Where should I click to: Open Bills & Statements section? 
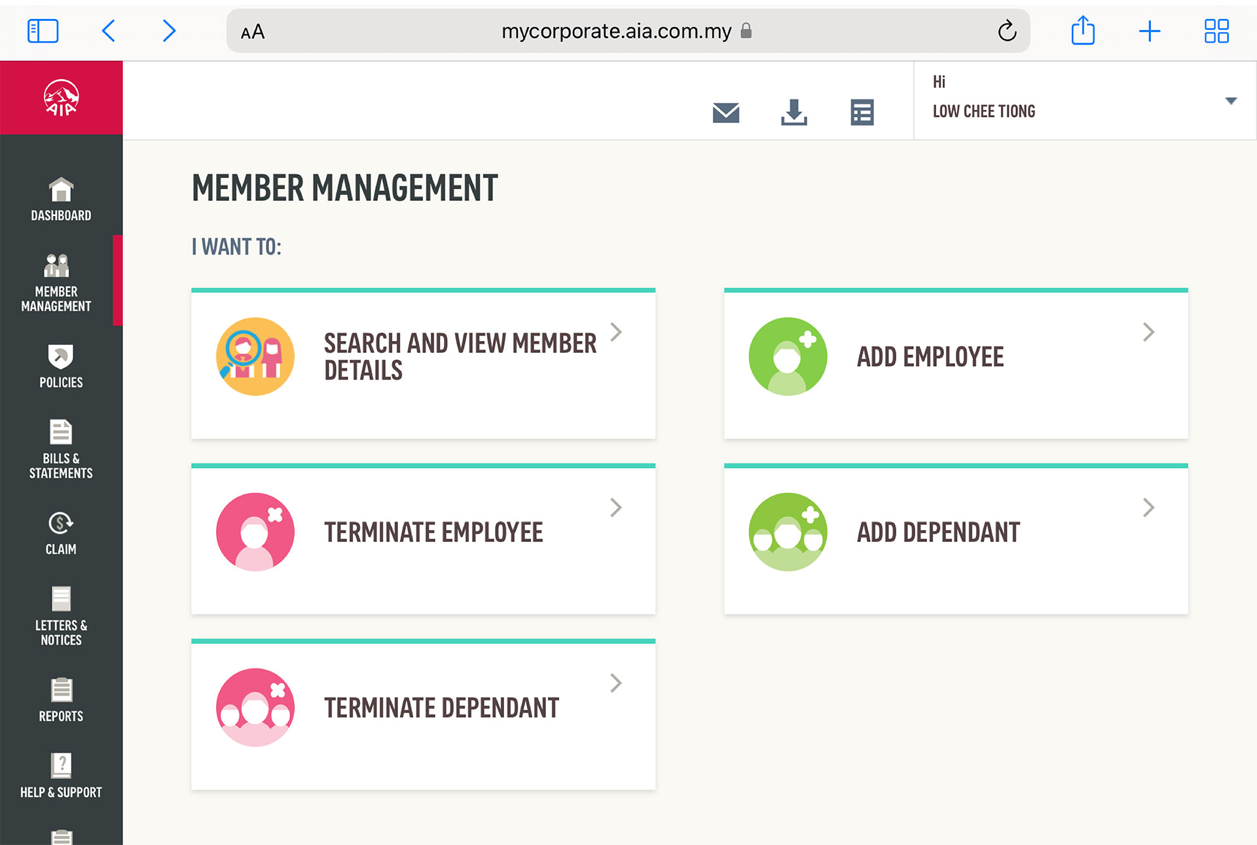coord(61,450)
